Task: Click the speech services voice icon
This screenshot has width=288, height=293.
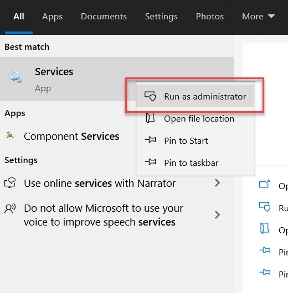Action: click(10, 208)
